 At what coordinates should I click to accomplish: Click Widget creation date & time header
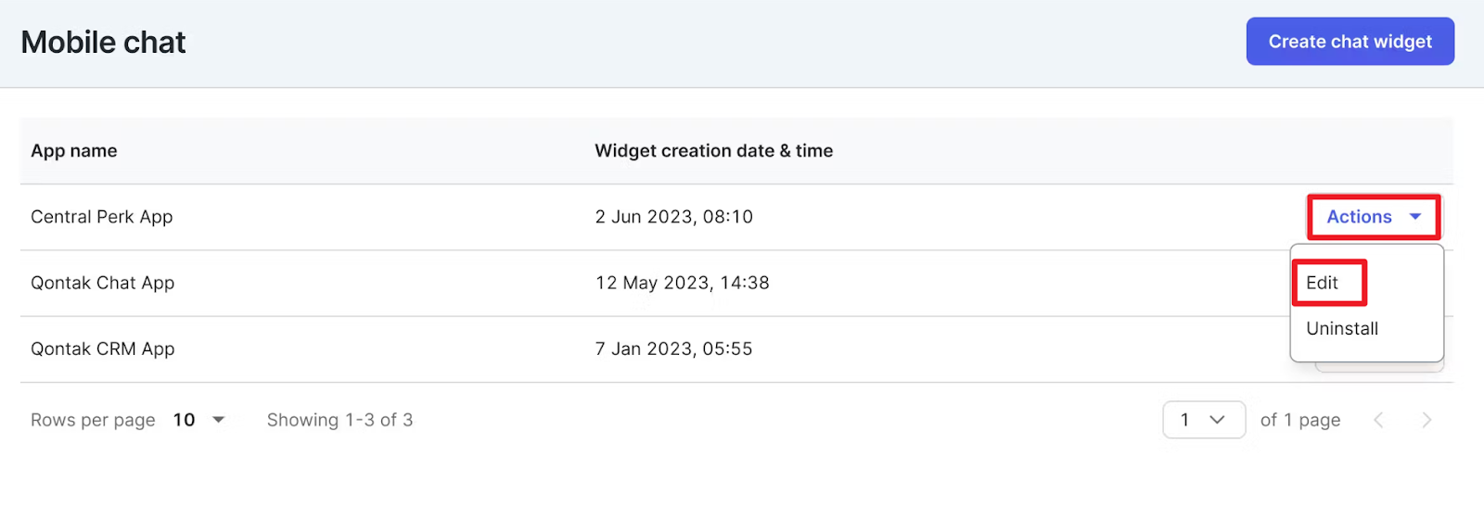713,151
